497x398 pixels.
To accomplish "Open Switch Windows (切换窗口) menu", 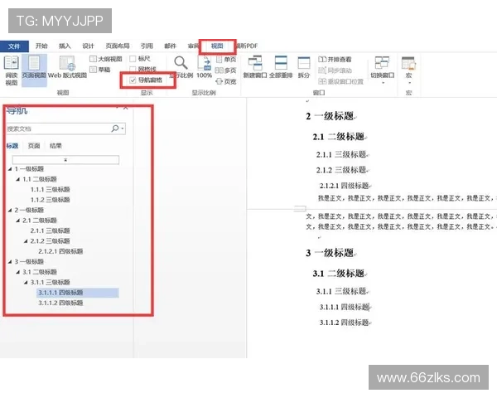I will (x=382, y=70).
